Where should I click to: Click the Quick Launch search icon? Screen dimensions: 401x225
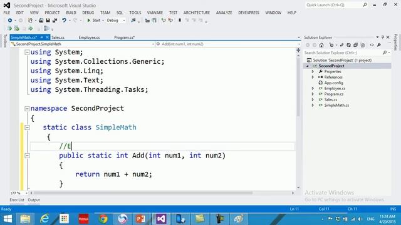365,5
